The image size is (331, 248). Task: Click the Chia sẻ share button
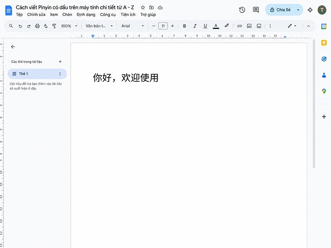click(x=280, y=10)
